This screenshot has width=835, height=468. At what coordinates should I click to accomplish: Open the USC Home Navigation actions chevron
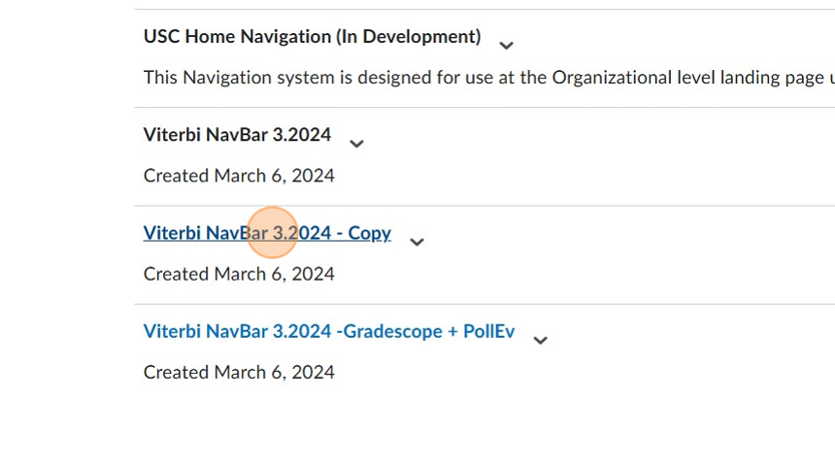point(506,45)
